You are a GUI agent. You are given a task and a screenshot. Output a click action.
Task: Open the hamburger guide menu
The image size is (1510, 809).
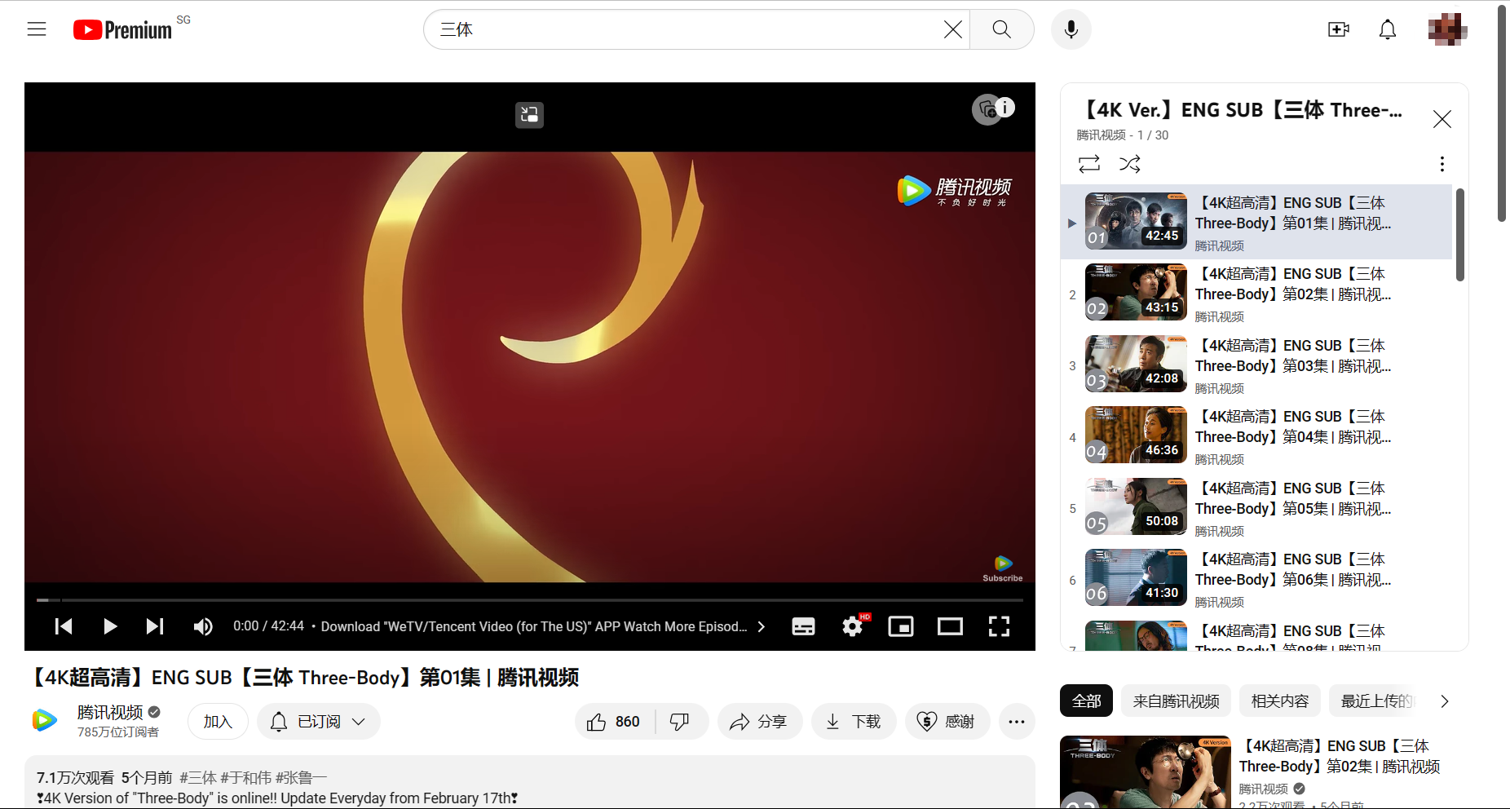[37, 29]
